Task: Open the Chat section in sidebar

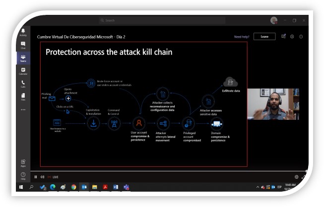Action: point(23,45)
